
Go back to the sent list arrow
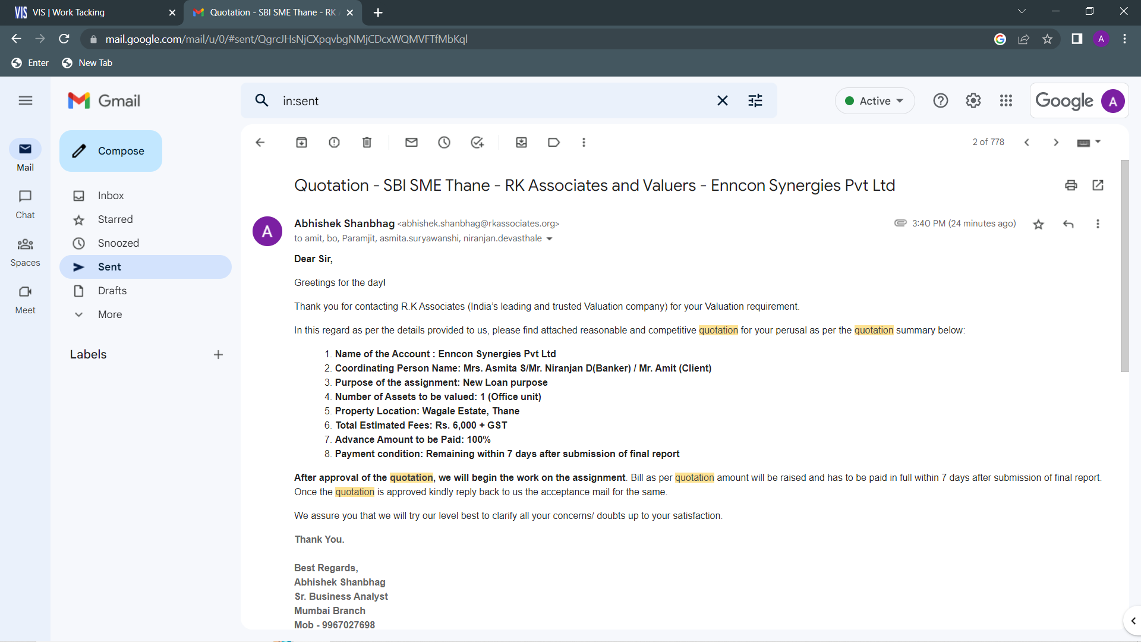point(260,143)
